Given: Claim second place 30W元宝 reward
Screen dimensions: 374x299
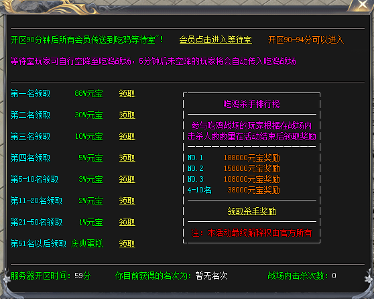Looking at the screenshot, I should point(127,115).
